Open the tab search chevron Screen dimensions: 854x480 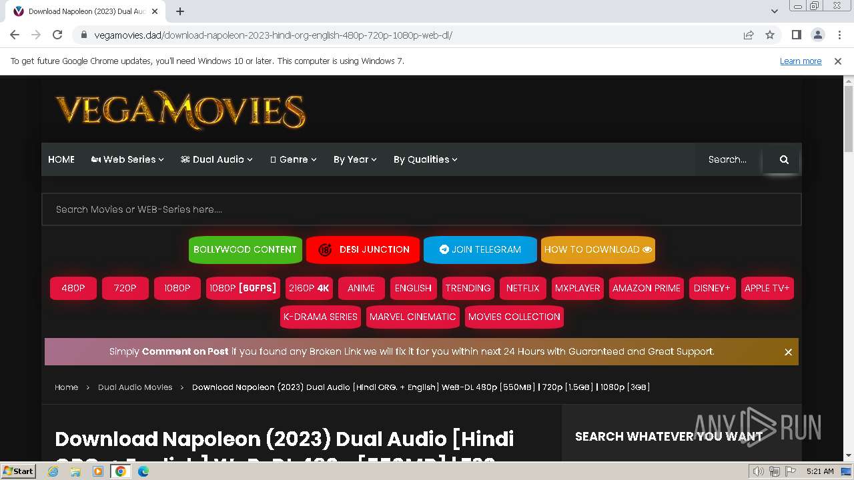click(774, 11)
